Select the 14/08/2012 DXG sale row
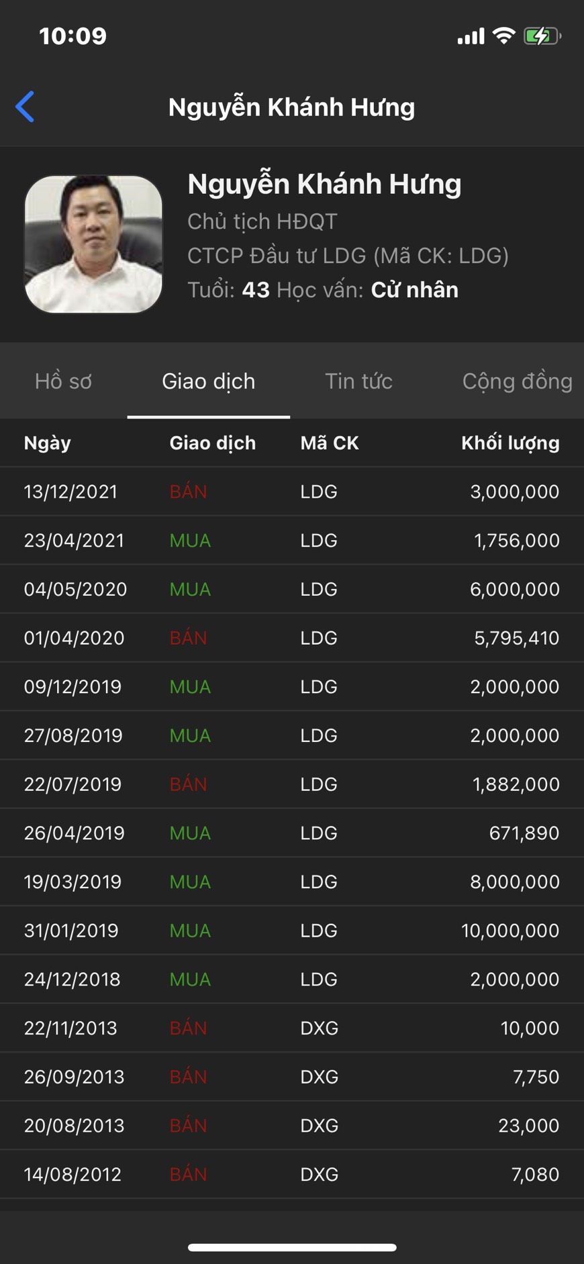The height and width of the screenshot is (1264, 584). 291,1174
